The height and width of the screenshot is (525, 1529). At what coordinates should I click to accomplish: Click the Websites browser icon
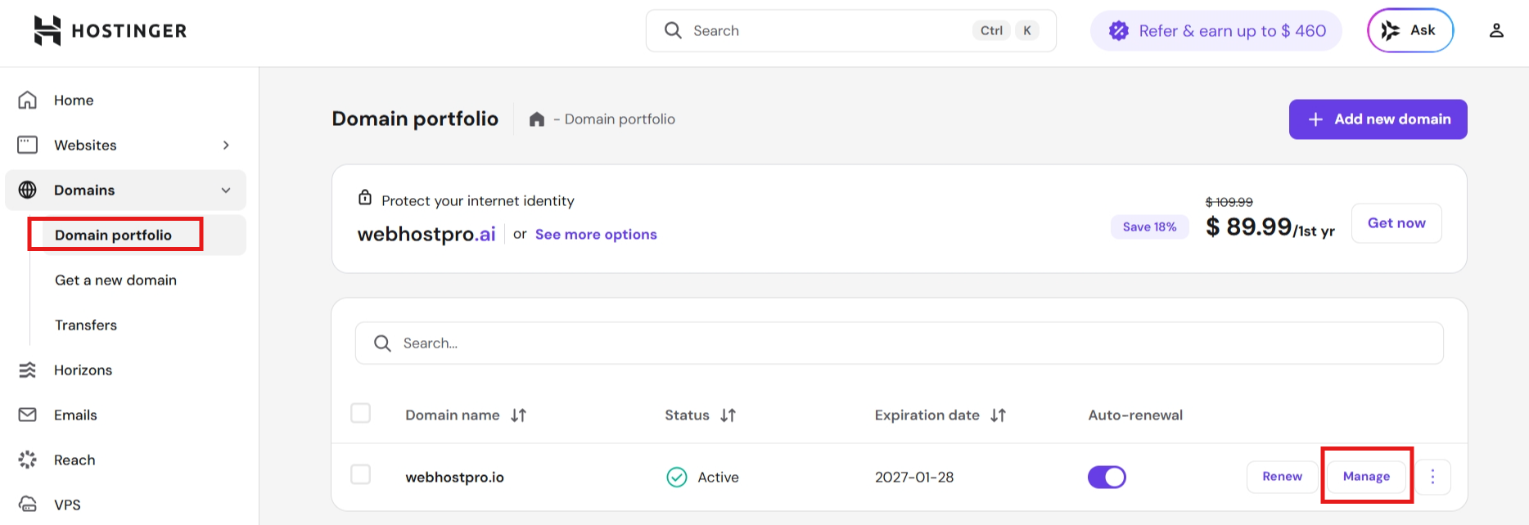coord(27,145)
